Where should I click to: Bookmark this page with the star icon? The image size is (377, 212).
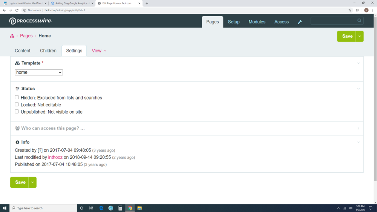pos(350,10)
